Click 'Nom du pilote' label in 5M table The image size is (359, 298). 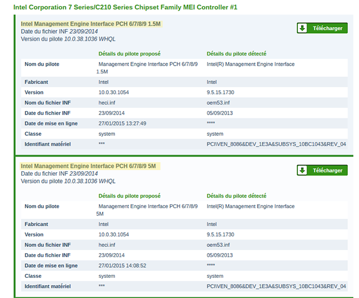[42, 207]
